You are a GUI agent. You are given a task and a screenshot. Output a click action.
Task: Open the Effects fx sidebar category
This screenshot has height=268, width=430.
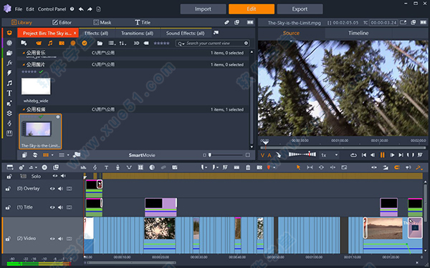pos(9,63)
